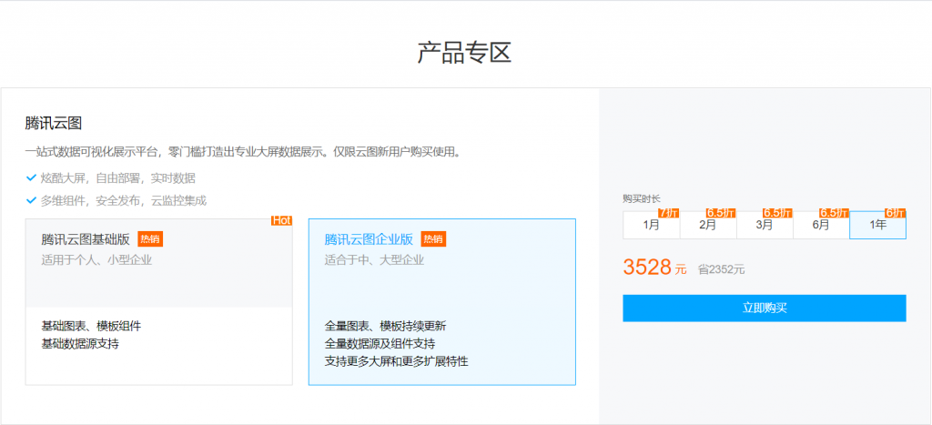Screen dimensions: 932x425
Task: Click the 炫酷大屏，自由部署，实时数据 text
Action: 117,178
